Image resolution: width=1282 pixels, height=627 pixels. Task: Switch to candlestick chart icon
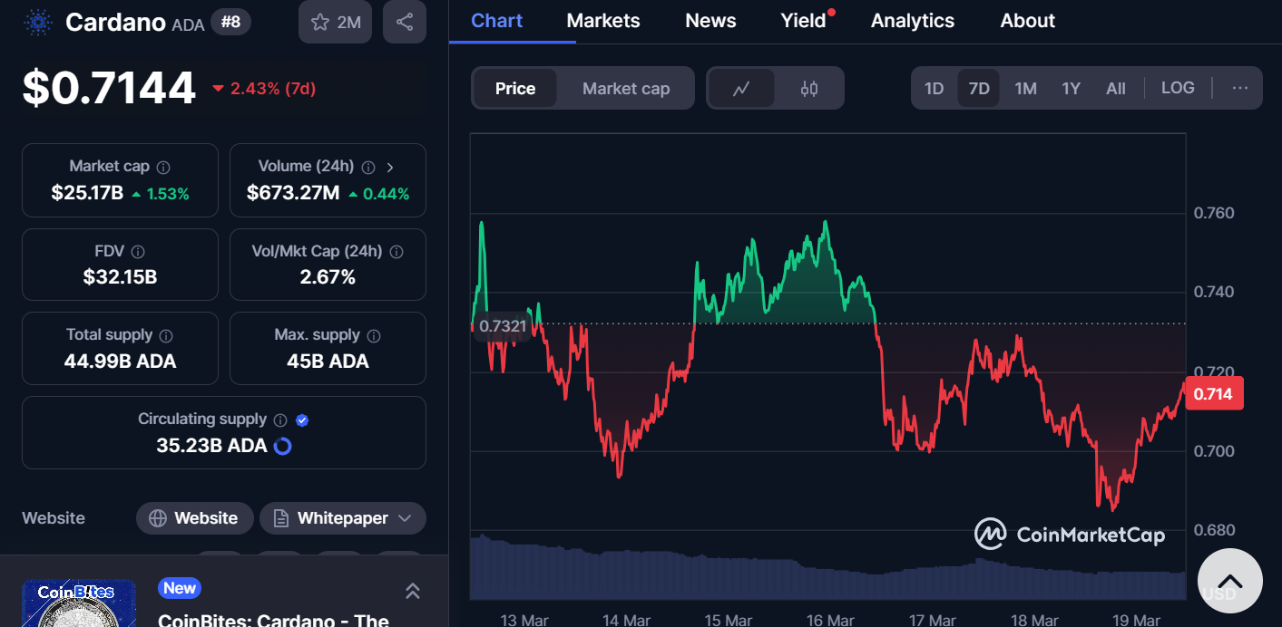tap(809, 89)
